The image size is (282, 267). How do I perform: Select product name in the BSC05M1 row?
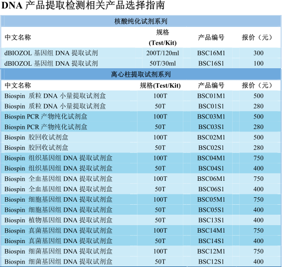[x=58, y=199]
